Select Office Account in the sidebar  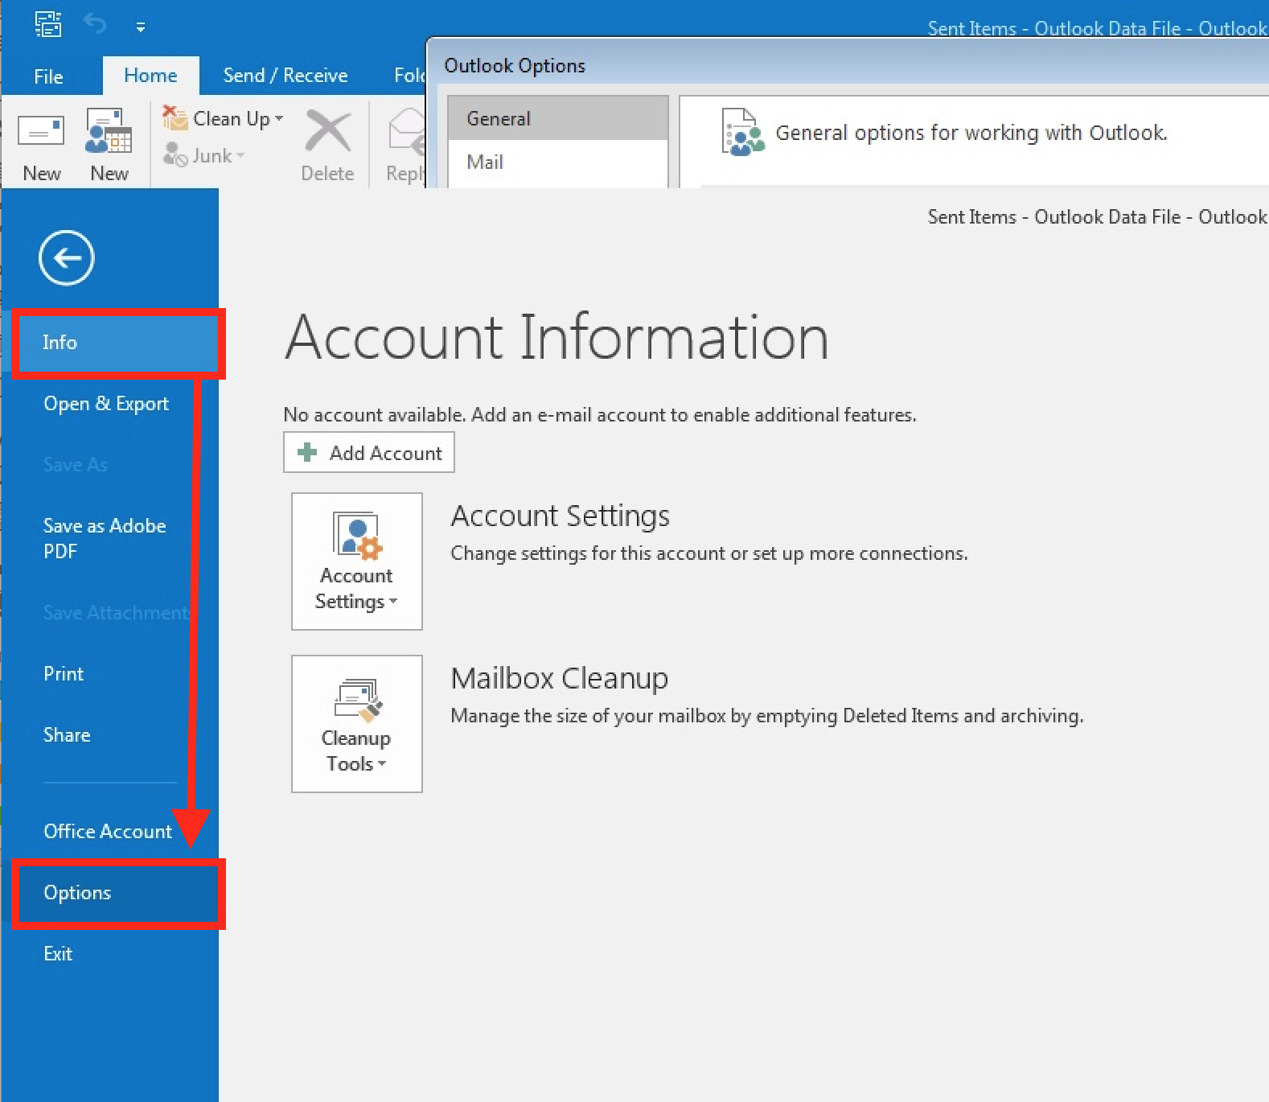(108, 832)
